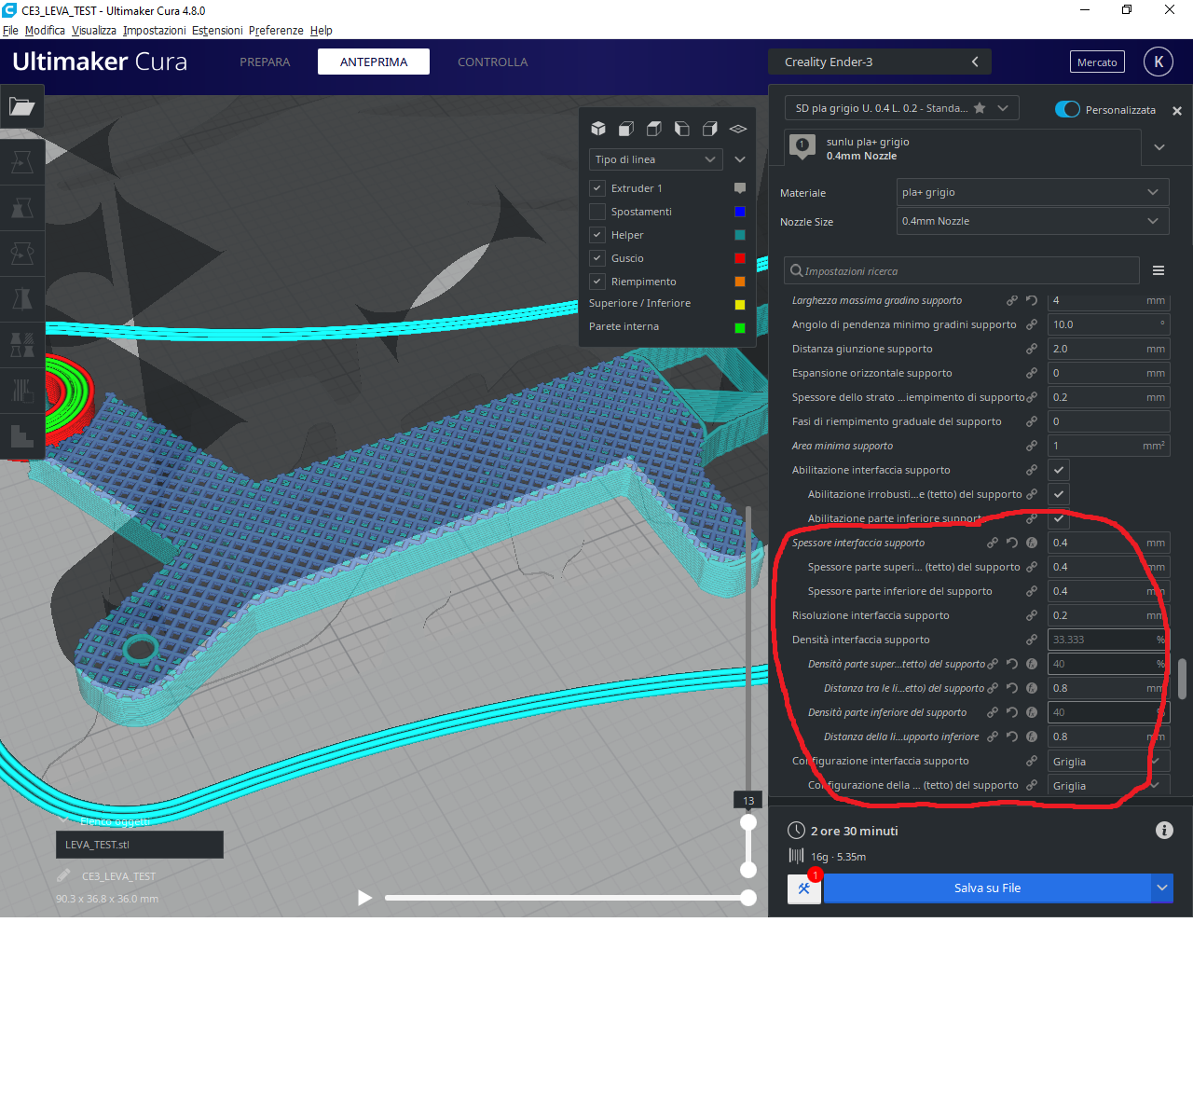Uncheck Abilitazione irrobusti...e (tetto) del supporto
1193x1115 pixels.
pos(1058,494)
